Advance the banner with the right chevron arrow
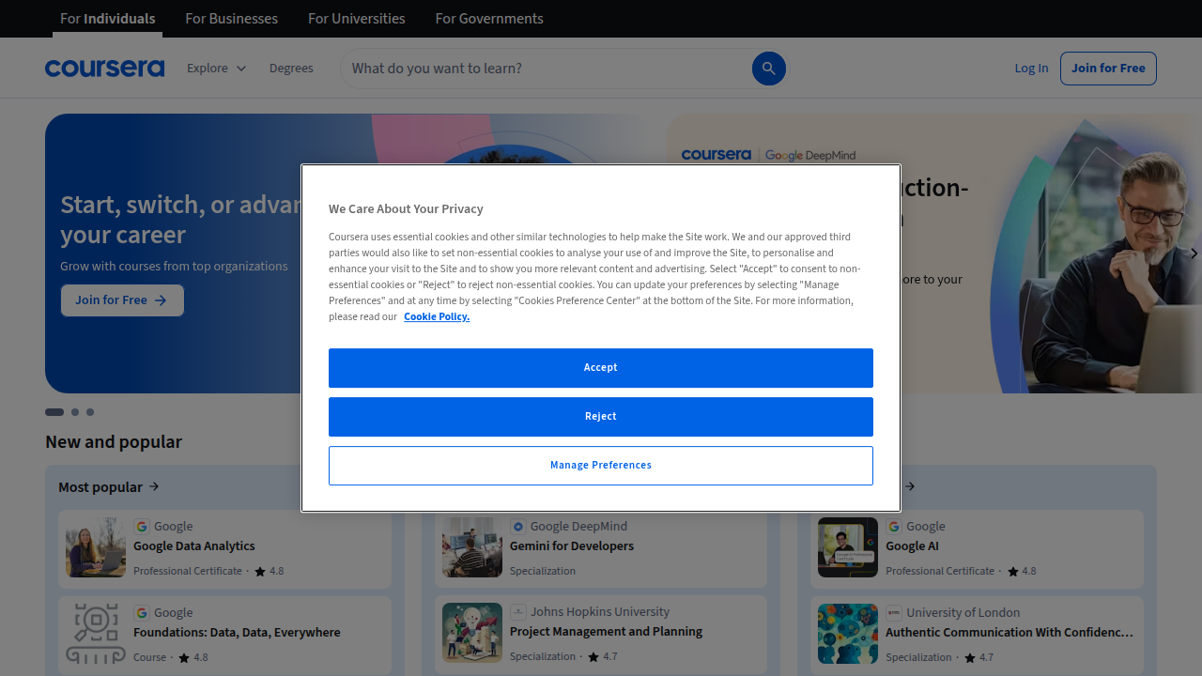The height and width of the screenshot is (676, 1202). tap(1194, 253)
